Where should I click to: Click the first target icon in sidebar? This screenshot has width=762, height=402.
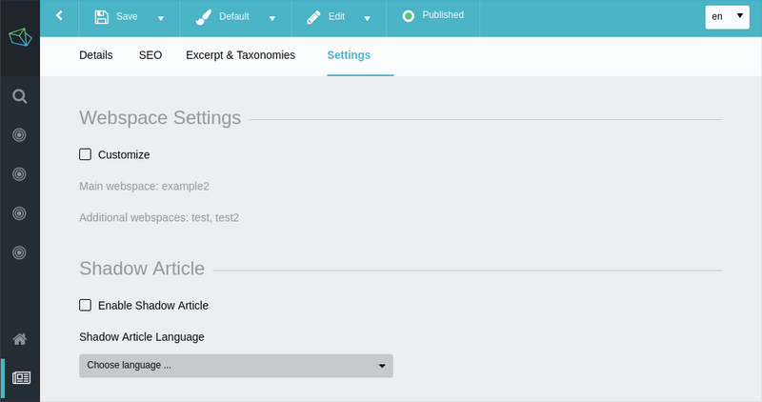pos(19,134)
